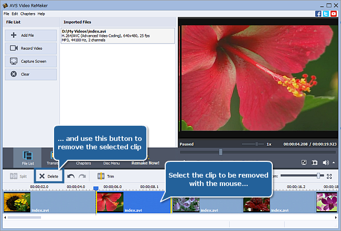Redo the last undone action
Viewport: 341px width, 231px height.
pyautogui.click(x=82, y=176)
